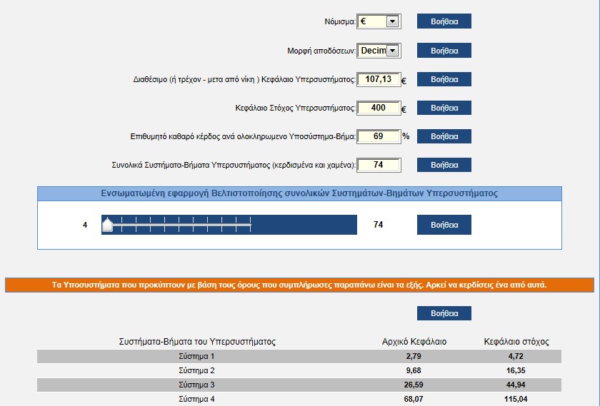Click column header Συστήματα-Βήματα του Υπερσυστήματος
This screenshot has width=600, height=406.
[x=197, y=341]
